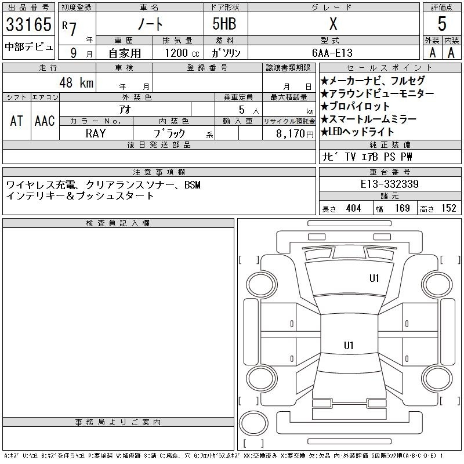Click the 検査員記入欄 header
The height and width of the screenshot is (464, 464).
[118, 223]
